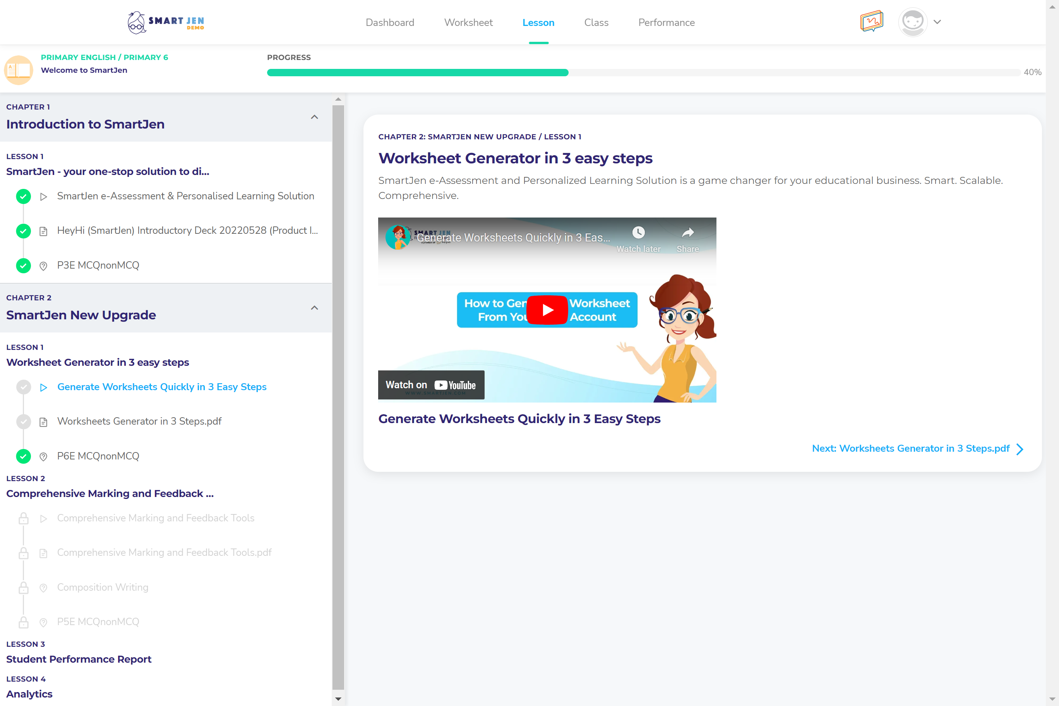Open the HeyHi whiteboard icon in the header

tap(871, 22)
